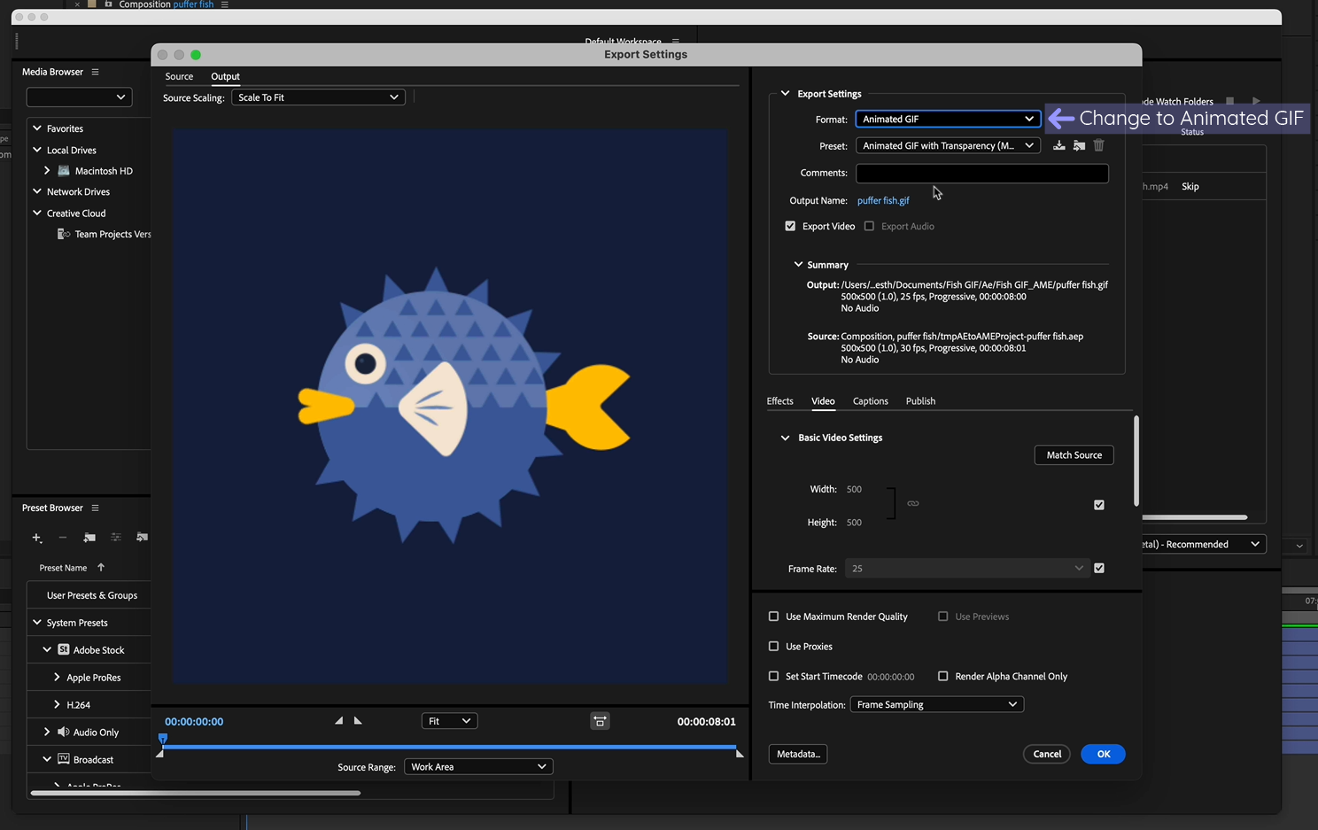The width and height of the screenshot is (1318, 830).
Task: Import a preset next to the Preset dropdown
Action: (1079, 145)
